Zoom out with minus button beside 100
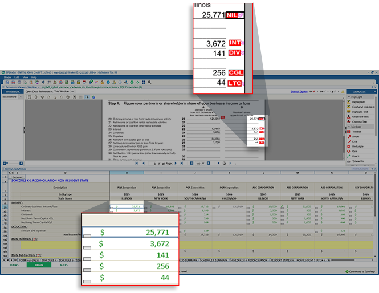Image resolution: width=379 pixels, height=293 pixels. 191,164
